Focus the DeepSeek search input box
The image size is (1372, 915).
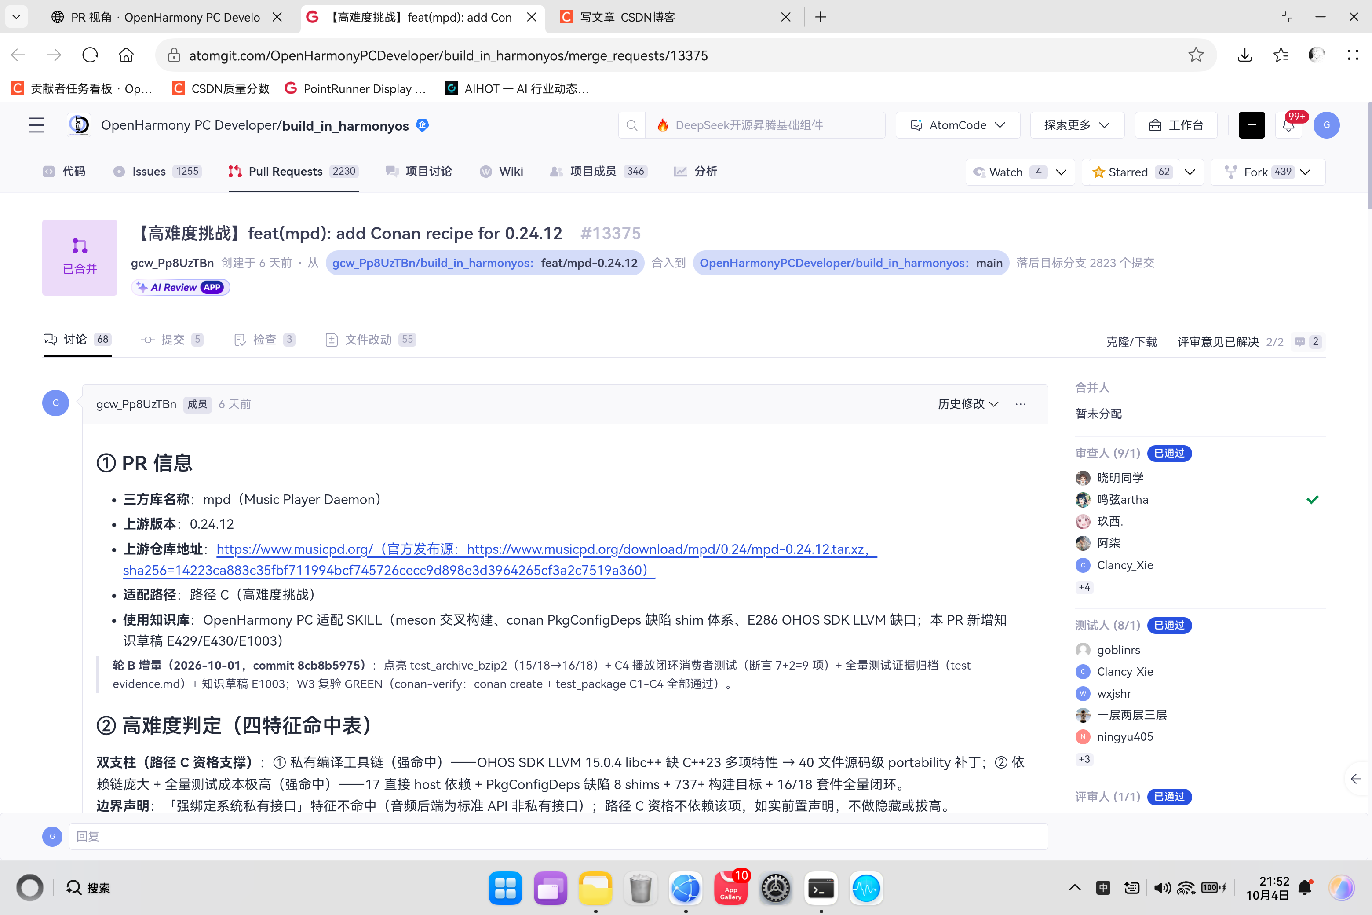(x=765, y=125)
